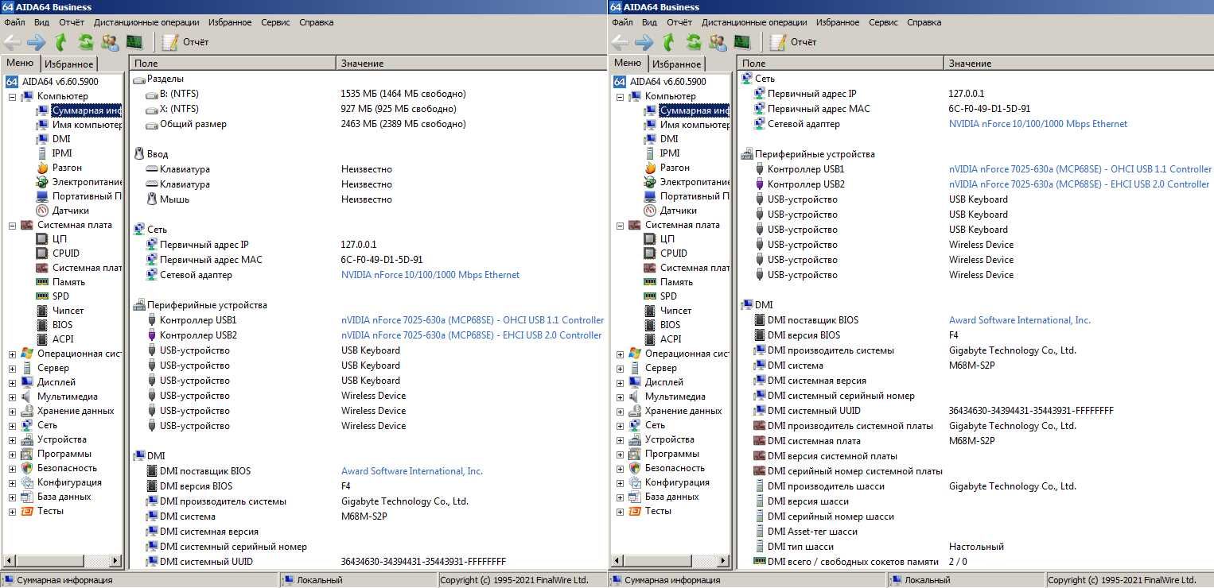Expand the Операционная система node in left tree
This screenshot has height=588, width=1214.
click(12, 354)
